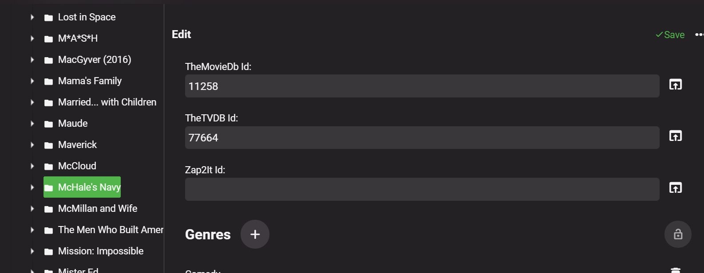This screenshot has height=273, width=704.
Task: Open the three-dot more options menu
Action: (x=699, y=35)
